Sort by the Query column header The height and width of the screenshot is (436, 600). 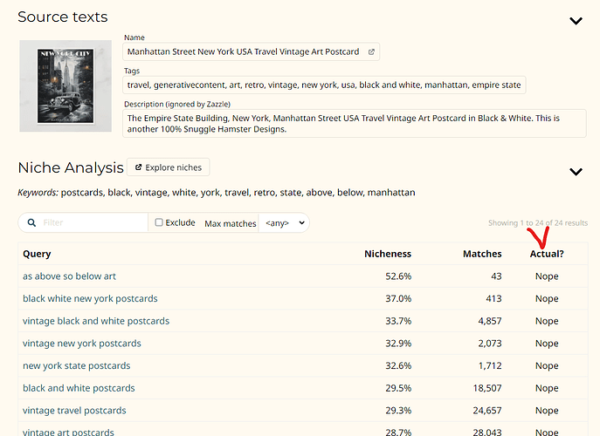coord(37,254)
